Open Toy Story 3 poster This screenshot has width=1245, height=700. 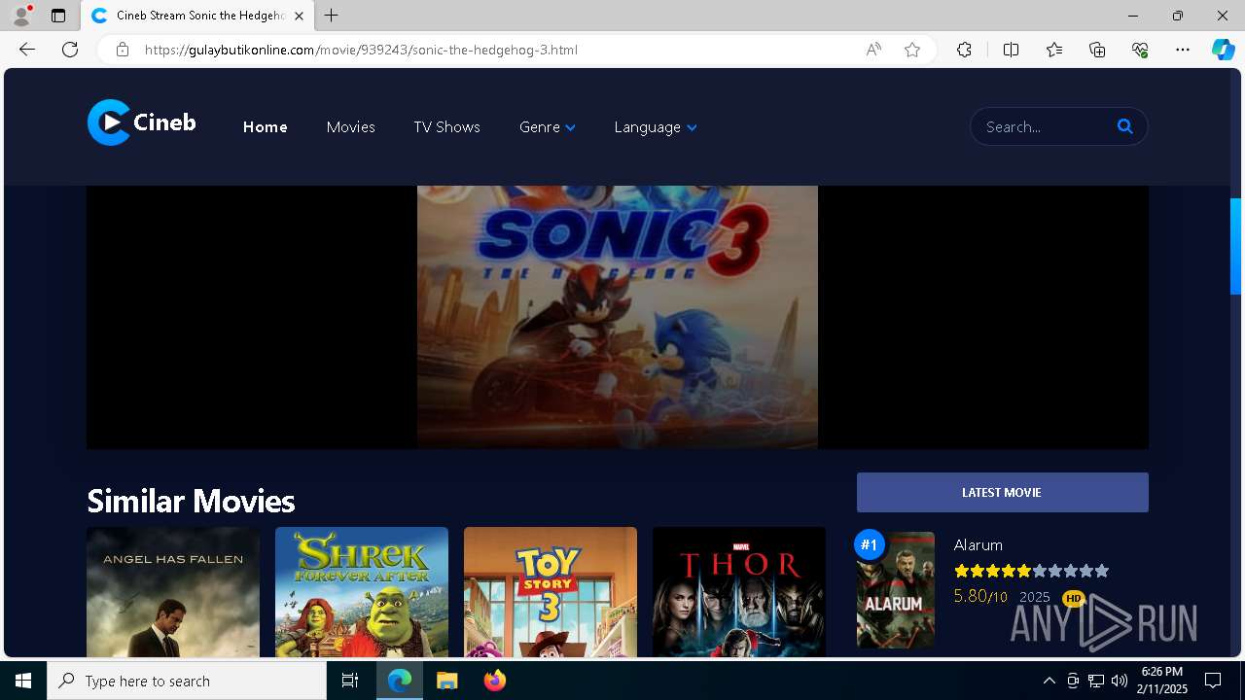551,592
